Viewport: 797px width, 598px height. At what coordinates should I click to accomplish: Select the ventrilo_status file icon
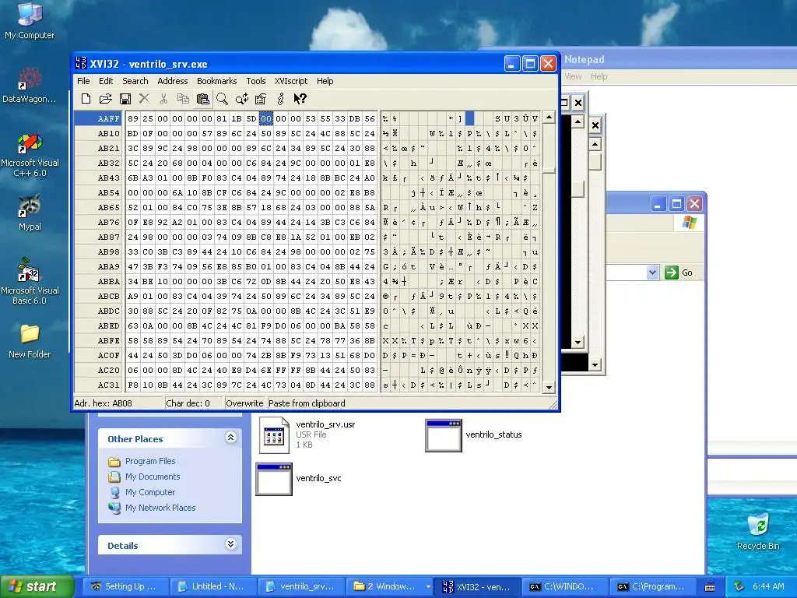coord(443,435)
